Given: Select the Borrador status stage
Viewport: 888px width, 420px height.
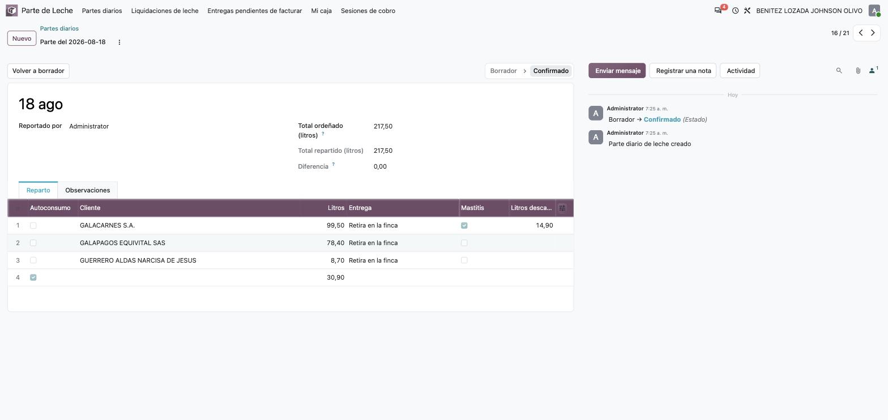Looking at the screenshot, I should pos(503,71).
